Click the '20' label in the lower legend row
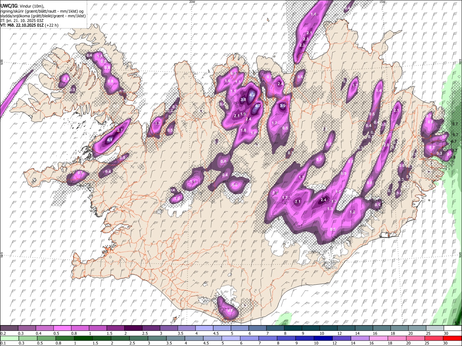Image resolution: width=462 pixels, height=346 pixels. point(408,343)
